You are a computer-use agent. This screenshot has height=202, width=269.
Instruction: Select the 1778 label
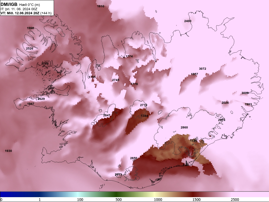134,84
